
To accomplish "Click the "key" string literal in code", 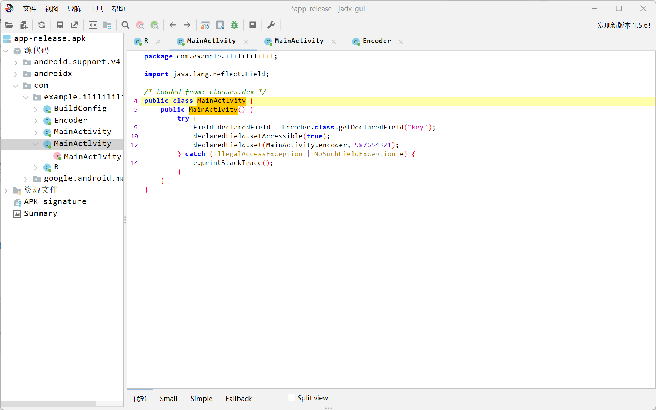I will coord(418,127).
